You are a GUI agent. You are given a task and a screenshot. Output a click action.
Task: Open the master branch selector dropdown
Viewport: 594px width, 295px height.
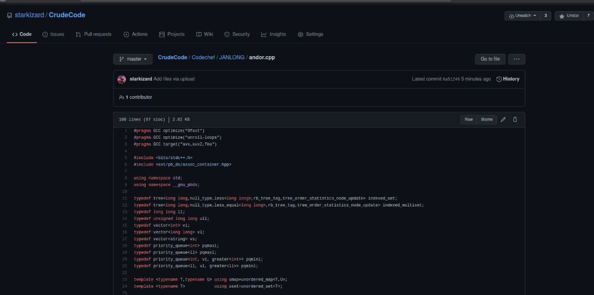click(133, 59)
